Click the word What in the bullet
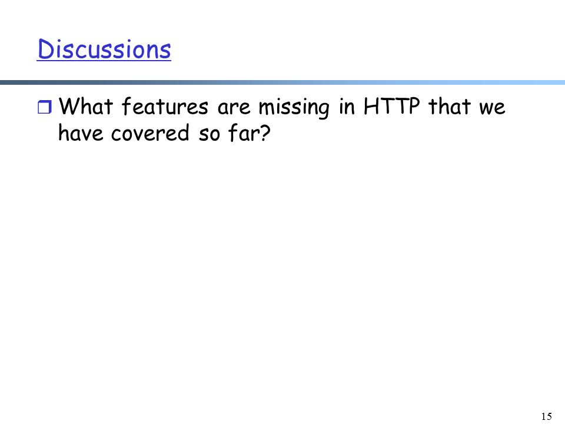The width and height of the screenshot is (565, 424). point(86,107)
